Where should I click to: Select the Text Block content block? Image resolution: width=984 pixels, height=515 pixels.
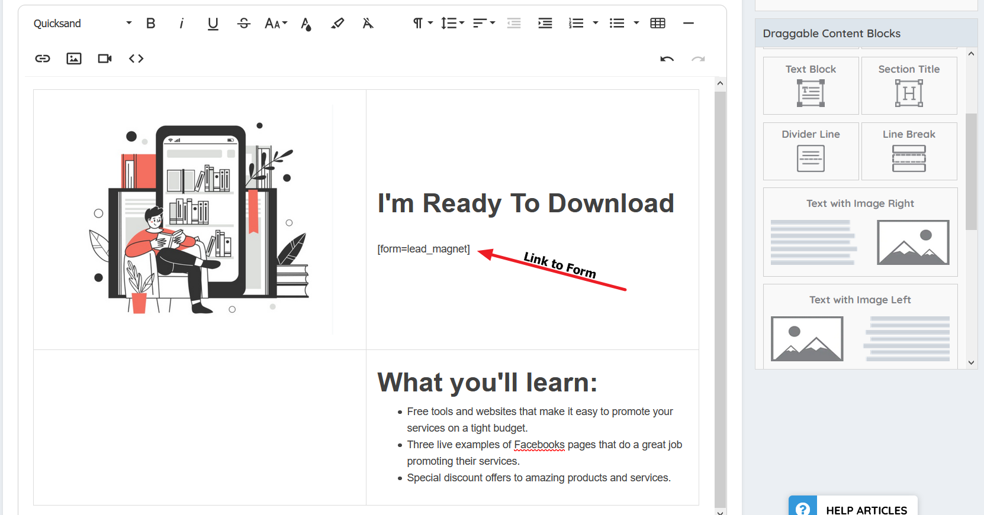811,86
